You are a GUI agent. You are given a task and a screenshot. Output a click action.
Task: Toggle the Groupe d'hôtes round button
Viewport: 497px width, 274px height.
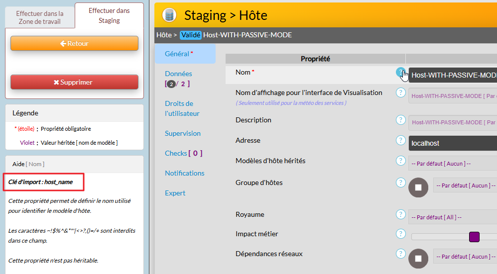click(x=418, y=187)
